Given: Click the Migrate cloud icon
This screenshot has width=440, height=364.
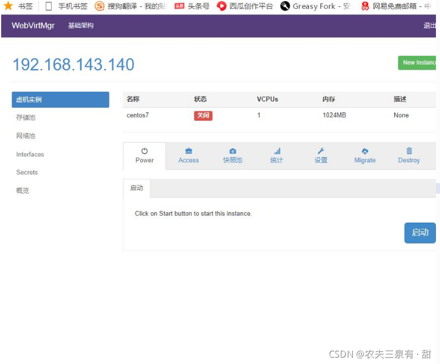Looking at the screenshot, I should (x=365, y=151).
